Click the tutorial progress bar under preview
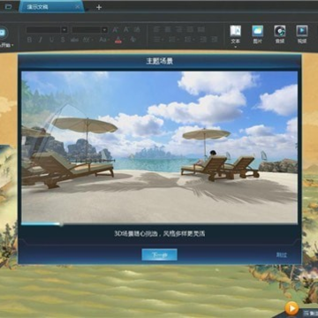318x318 pixels. (x=159, y=224)
